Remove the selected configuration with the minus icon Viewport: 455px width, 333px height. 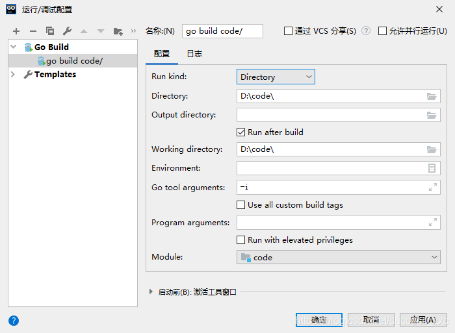point(33,31)
